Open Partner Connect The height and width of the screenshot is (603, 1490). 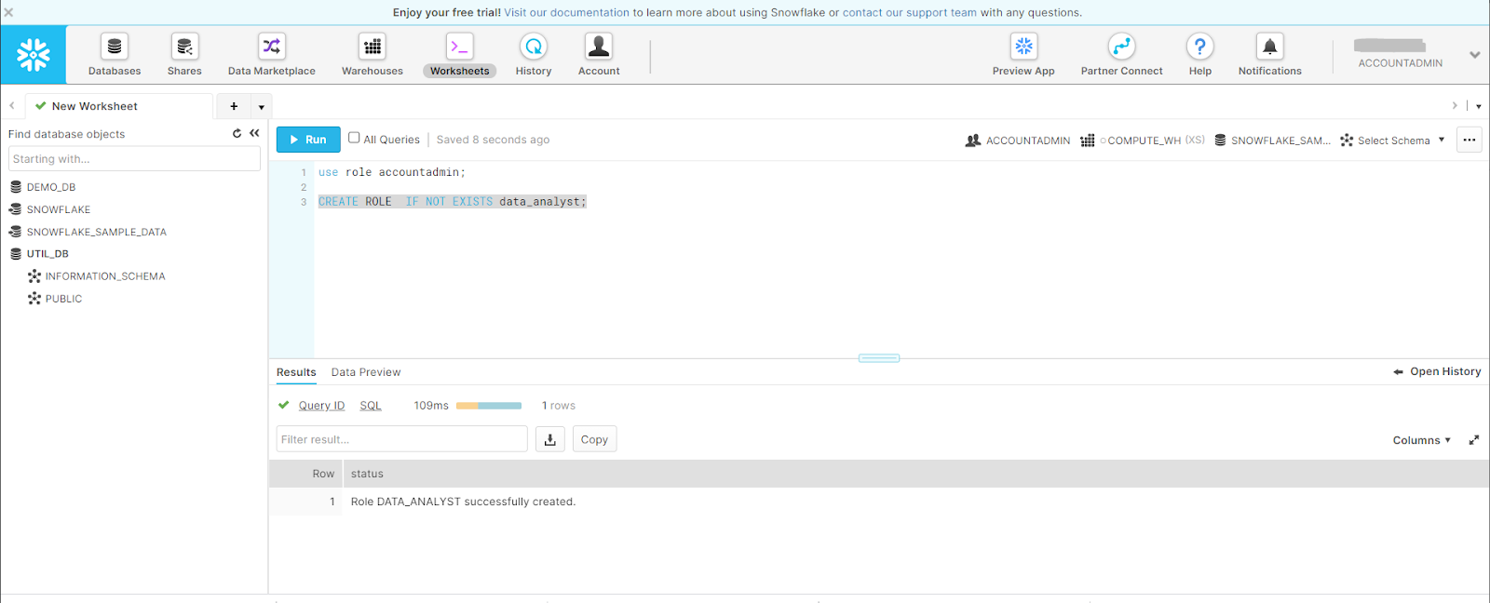click(1121, 47)
